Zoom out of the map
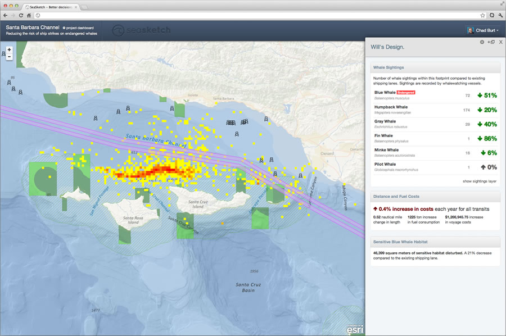Viewport: 506px width, 336px height. [x=9, y=57]
